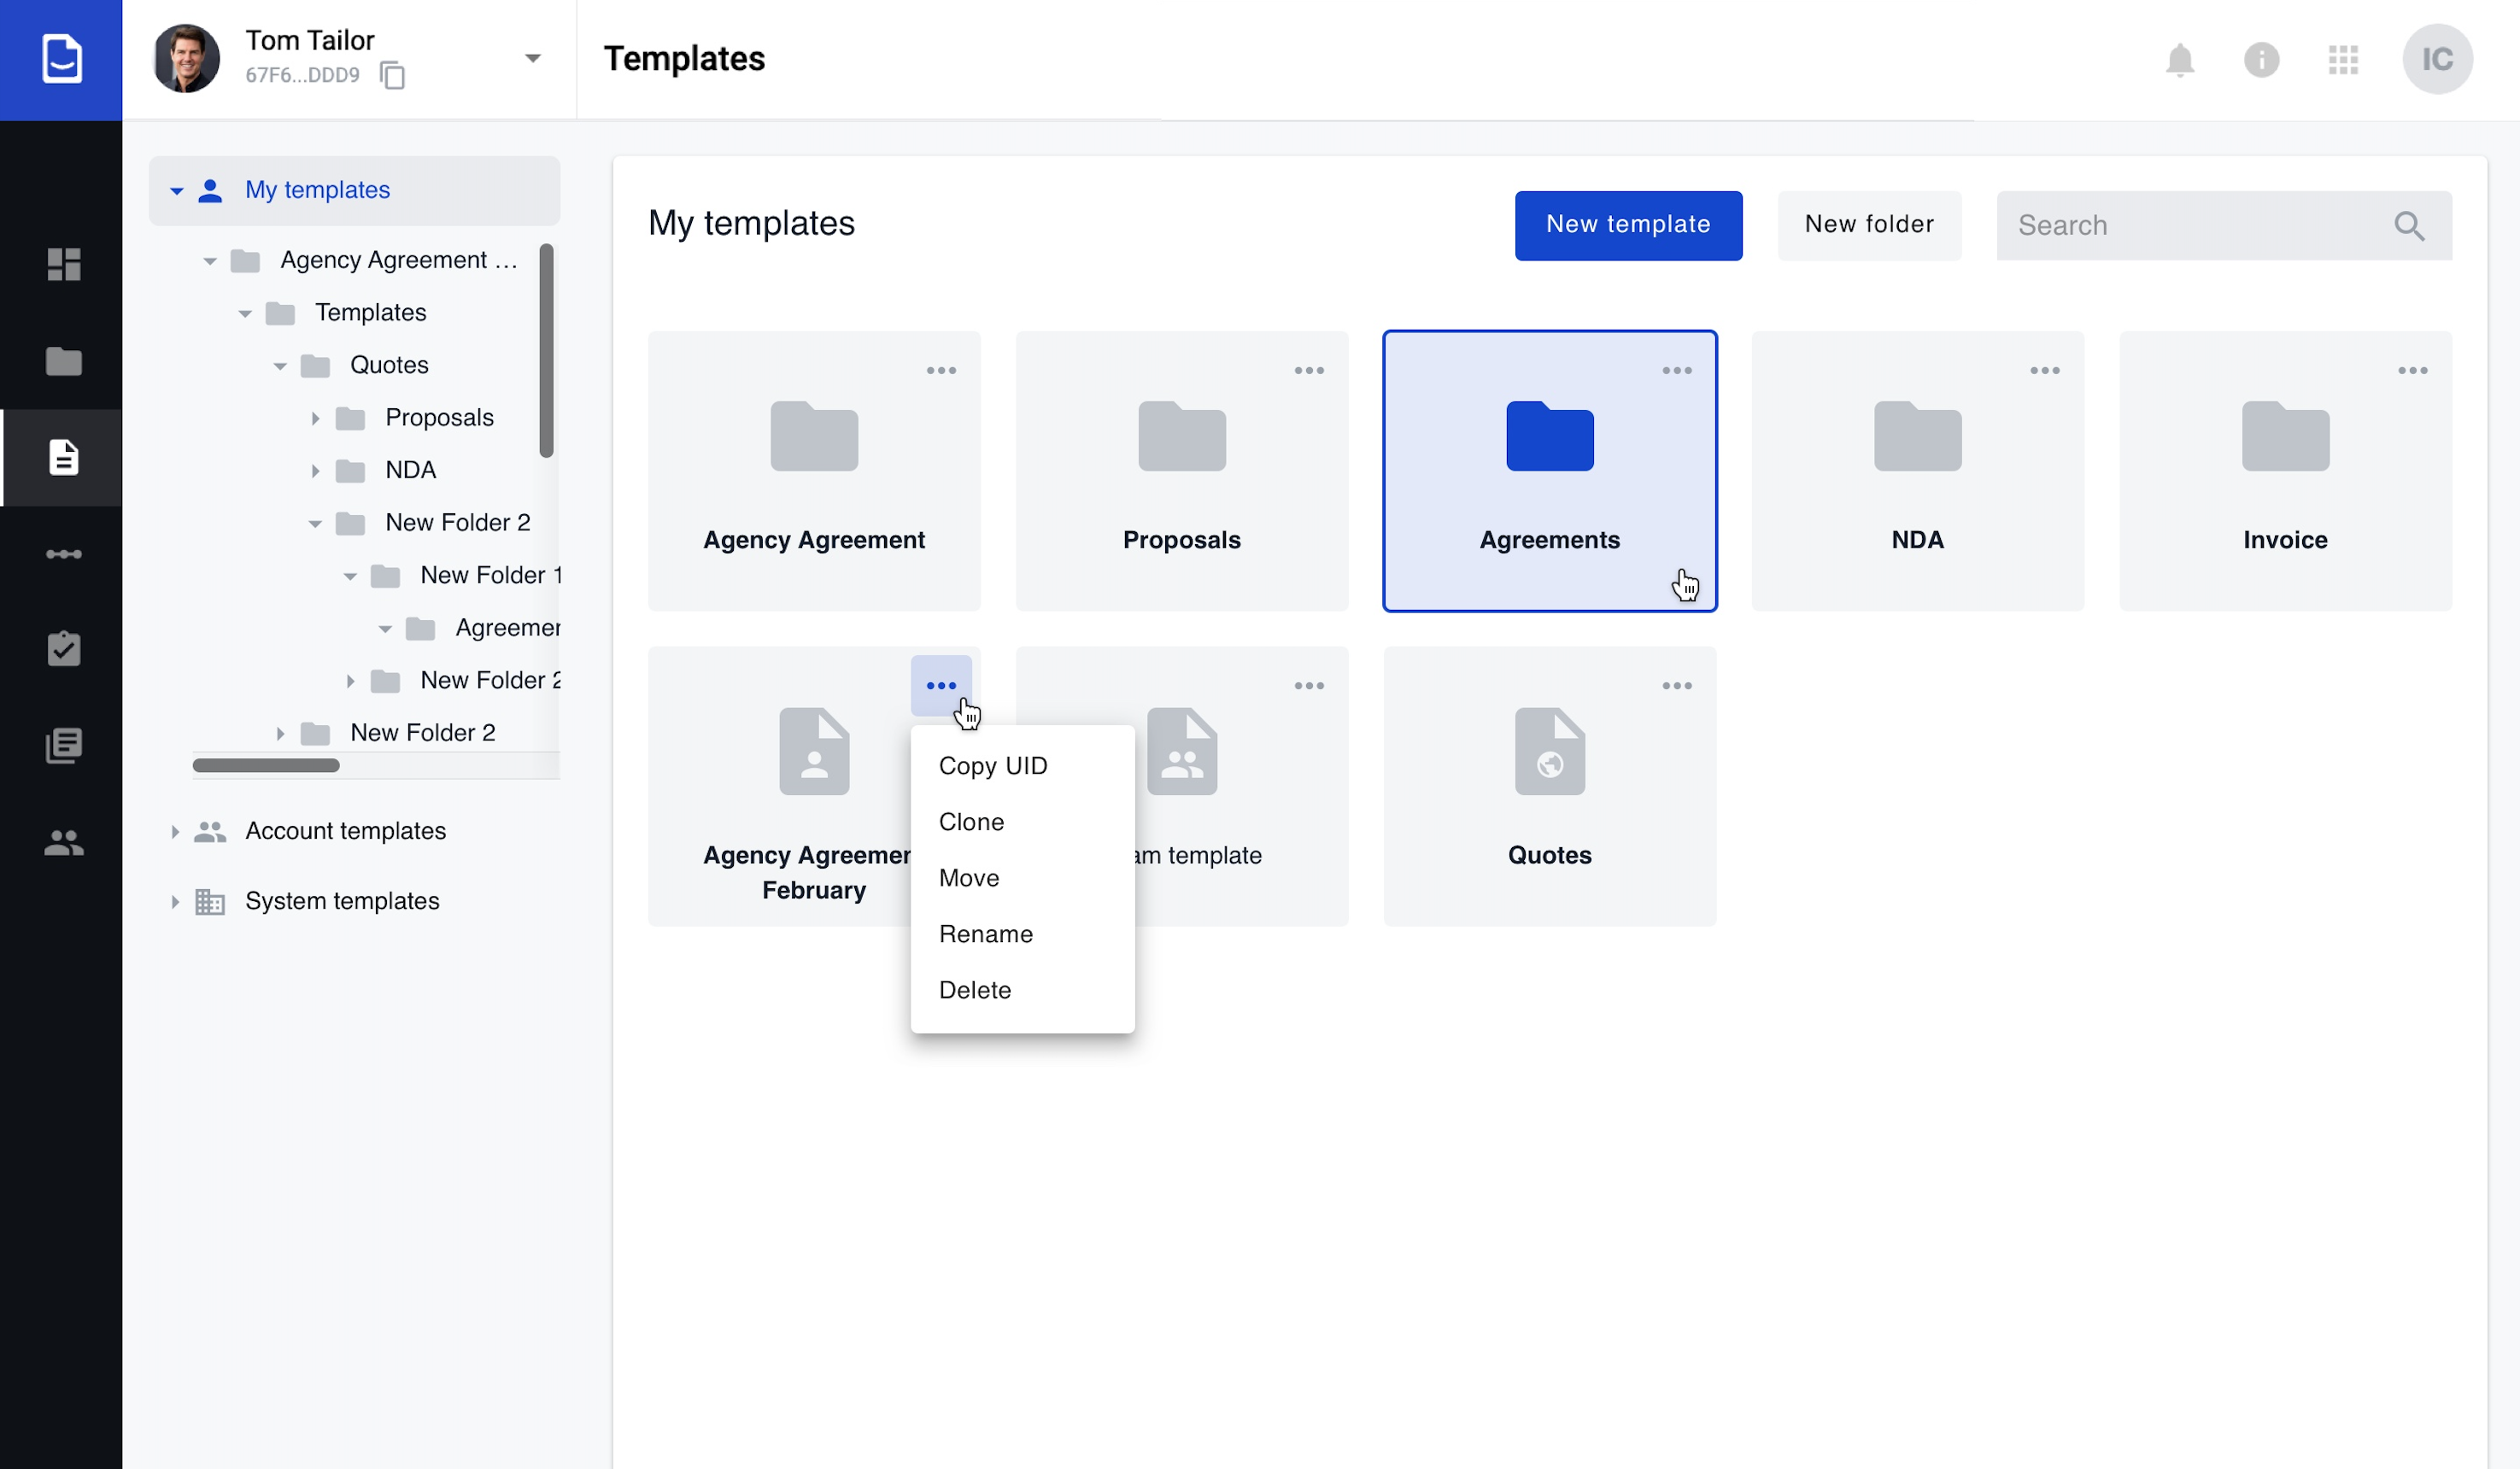Click the notifications bell icon
2520x1469 pixels.
pyautogui.click(x=2179, y=60)
